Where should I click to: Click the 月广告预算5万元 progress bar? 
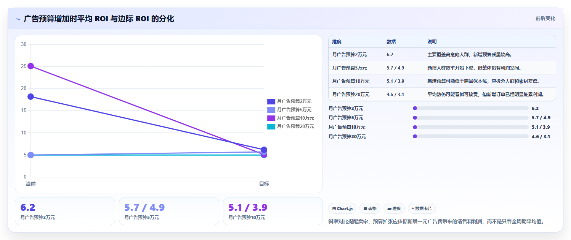coord(471,118)
